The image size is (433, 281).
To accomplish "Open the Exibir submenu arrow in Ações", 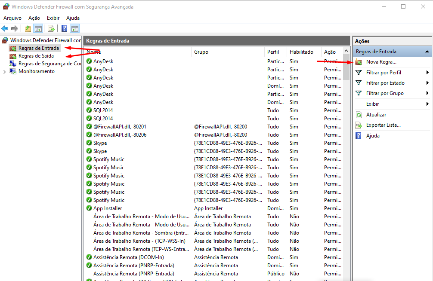I will 427,104.
